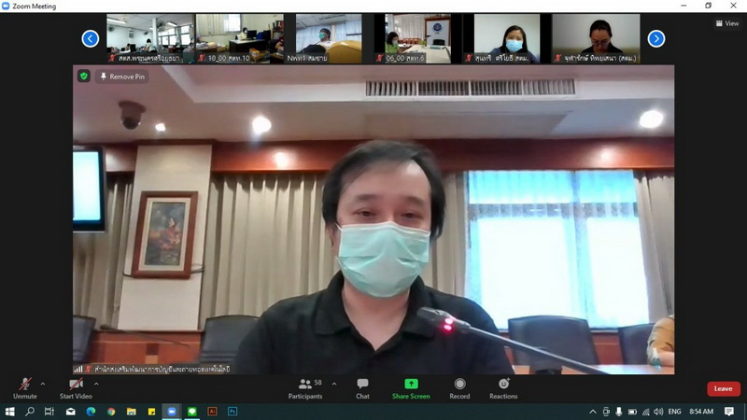This screenshot has width=747, height=420.
Task: Click the Meet Now tray icon
Action: click(606, 412)
